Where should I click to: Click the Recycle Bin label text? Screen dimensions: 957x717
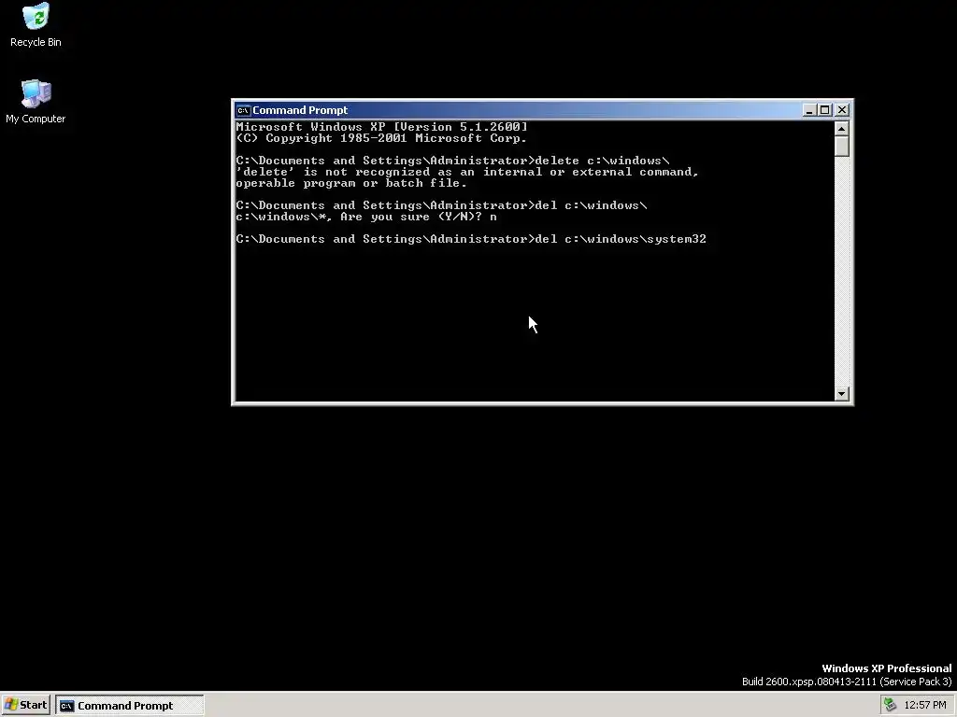click(36, 42)
